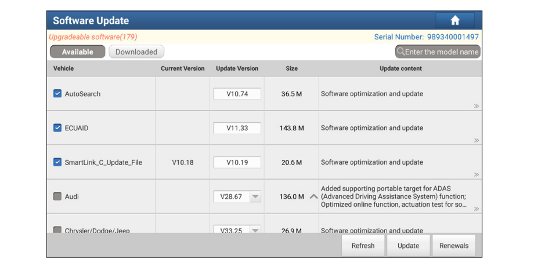Focus the Enter the model name field
The width and height of the screenshot is (556, 266).
point(438,52)
